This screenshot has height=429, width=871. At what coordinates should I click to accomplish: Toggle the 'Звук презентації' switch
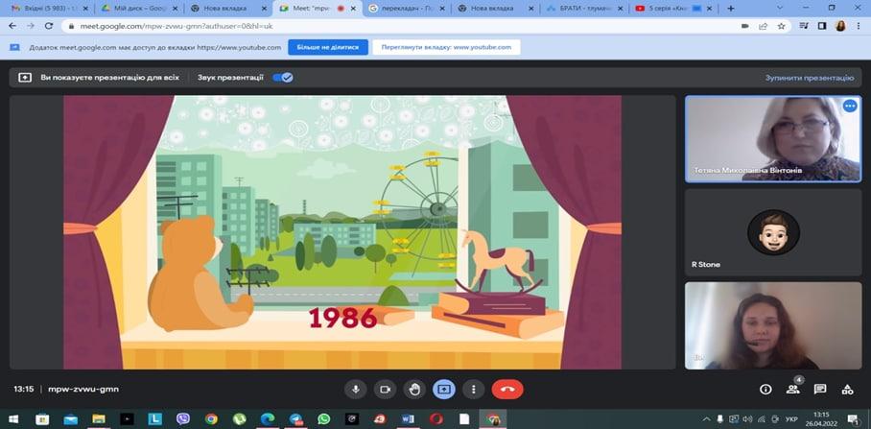[x=283, y=78]
